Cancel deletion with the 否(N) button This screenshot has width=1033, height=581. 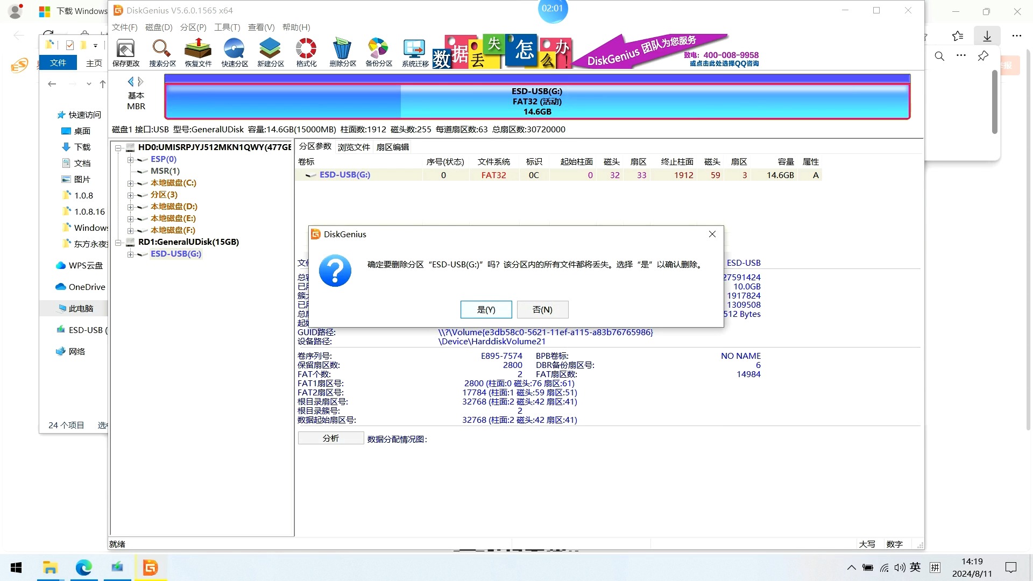[x=542, y=309]
